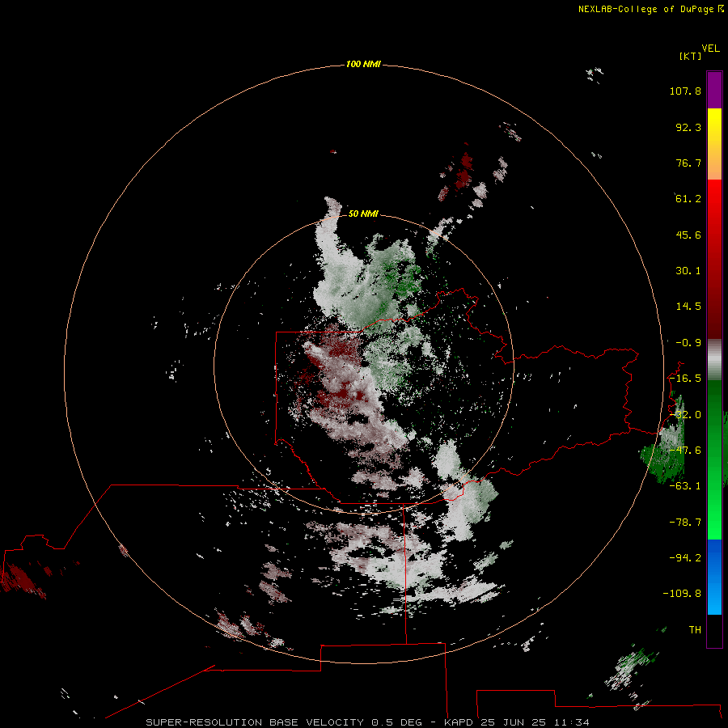Click the -0.9 scale value
This screenshot has height=728, width=728.
coord(688,343)
